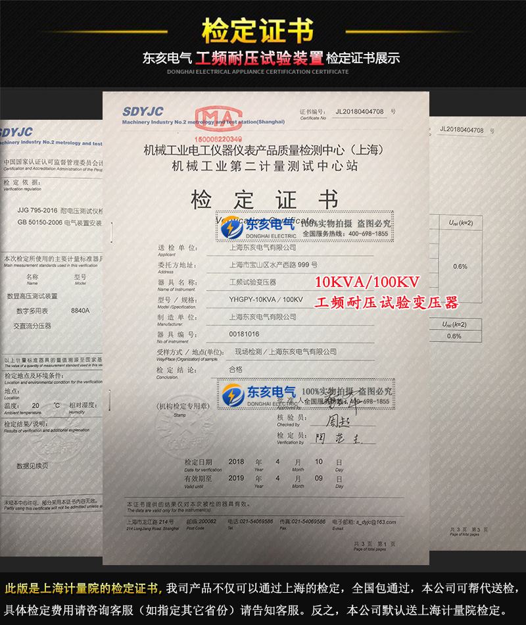Click the 检定日期 label
526x625 pixels.
[x=198, y=462]
